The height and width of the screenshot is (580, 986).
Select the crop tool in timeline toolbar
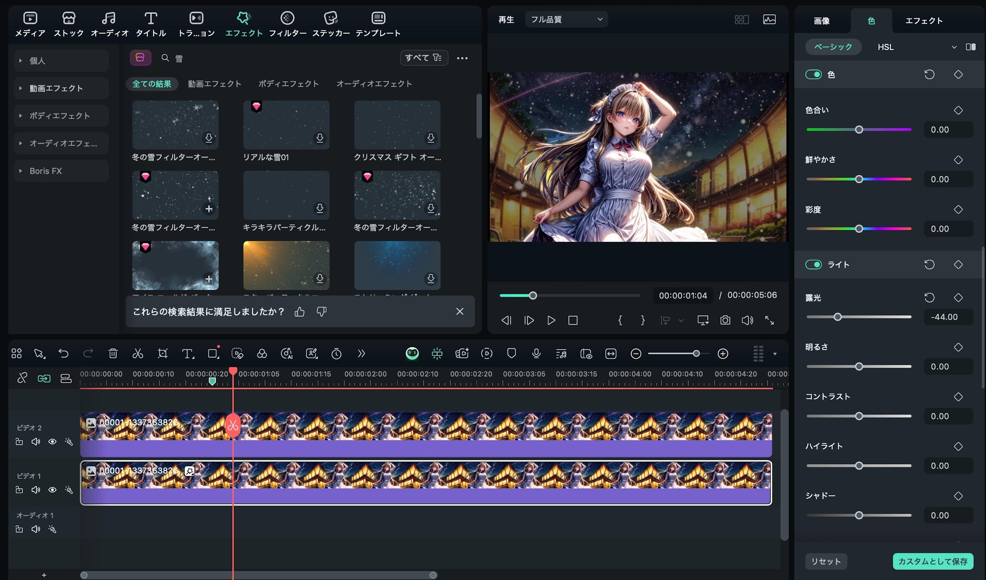coord(162,353)
